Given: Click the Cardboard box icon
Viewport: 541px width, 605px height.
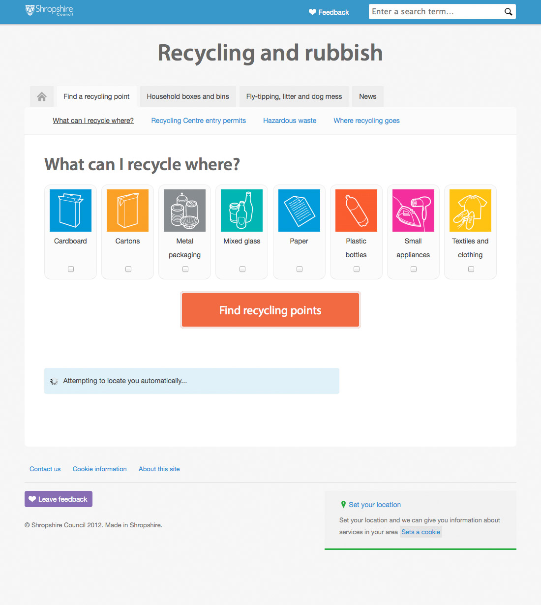Looking at the screenshot, I should pos(70,211).
